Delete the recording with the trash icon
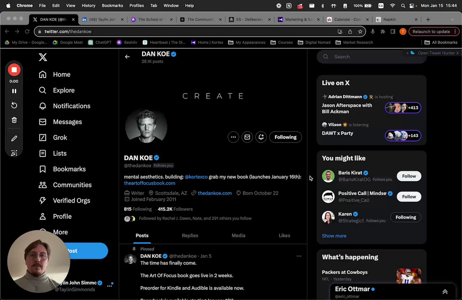 pyautogui.click(x=14, y=120)
